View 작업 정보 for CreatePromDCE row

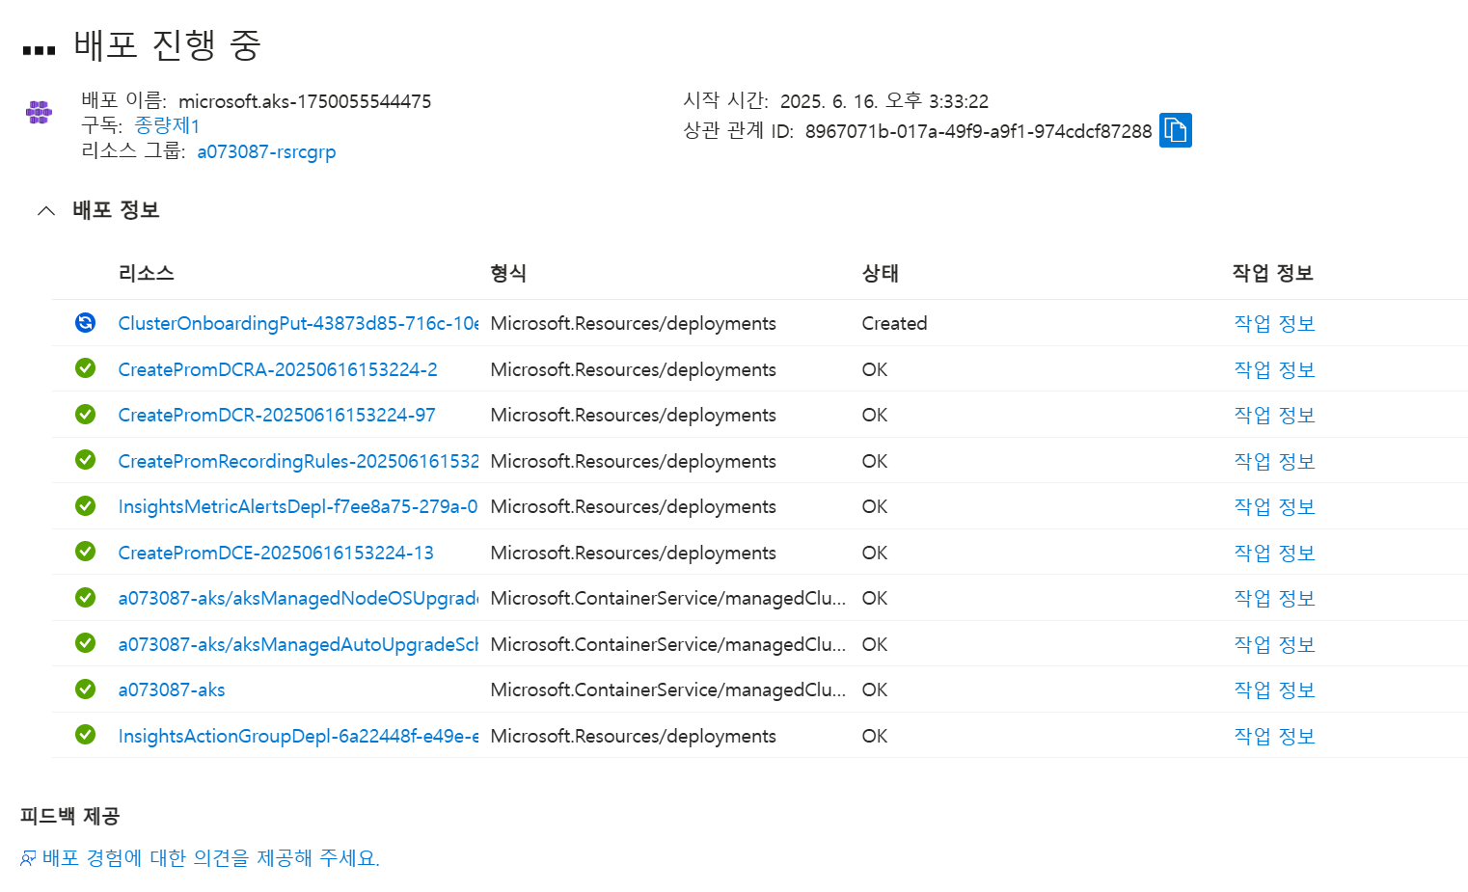click(x=1274, y=553)
